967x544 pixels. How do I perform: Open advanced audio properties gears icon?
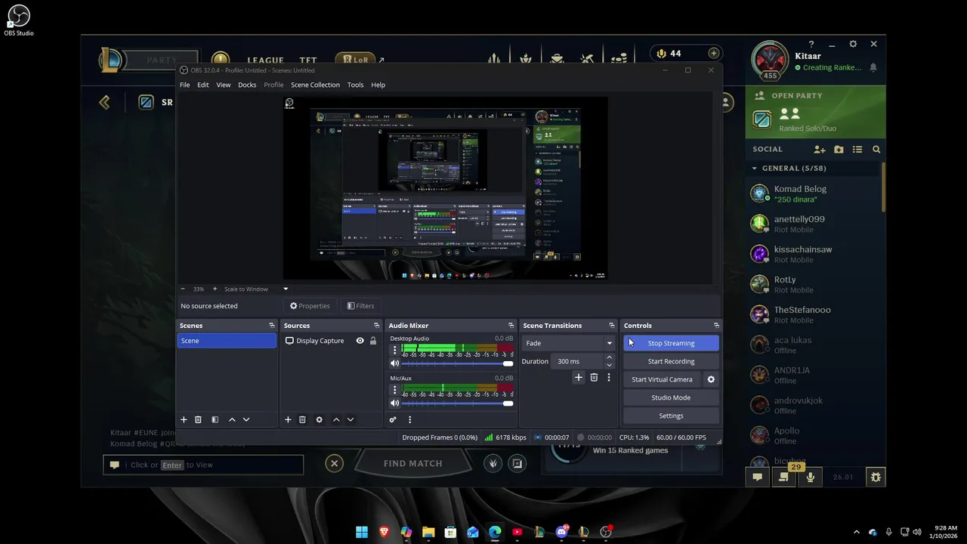(x=393, y=419)
